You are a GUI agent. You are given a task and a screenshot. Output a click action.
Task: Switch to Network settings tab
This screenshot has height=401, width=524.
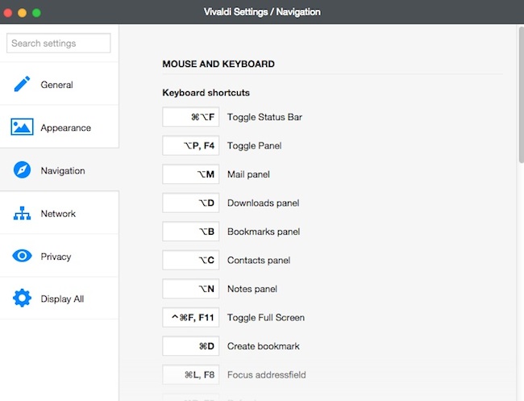click(x=59, y=213)
